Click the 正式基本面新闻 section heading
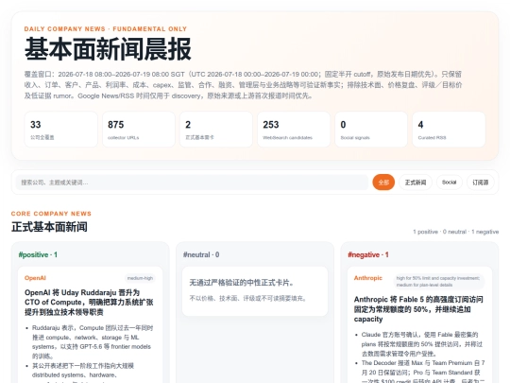The height and width of the screenshot is (383, 510). tap(49, 227)
